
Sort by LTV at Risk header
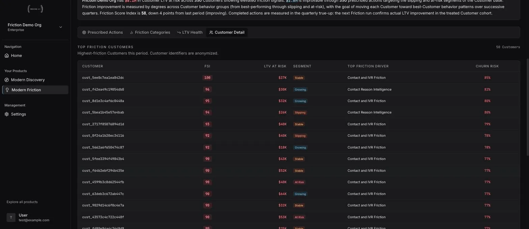[275, 66]
